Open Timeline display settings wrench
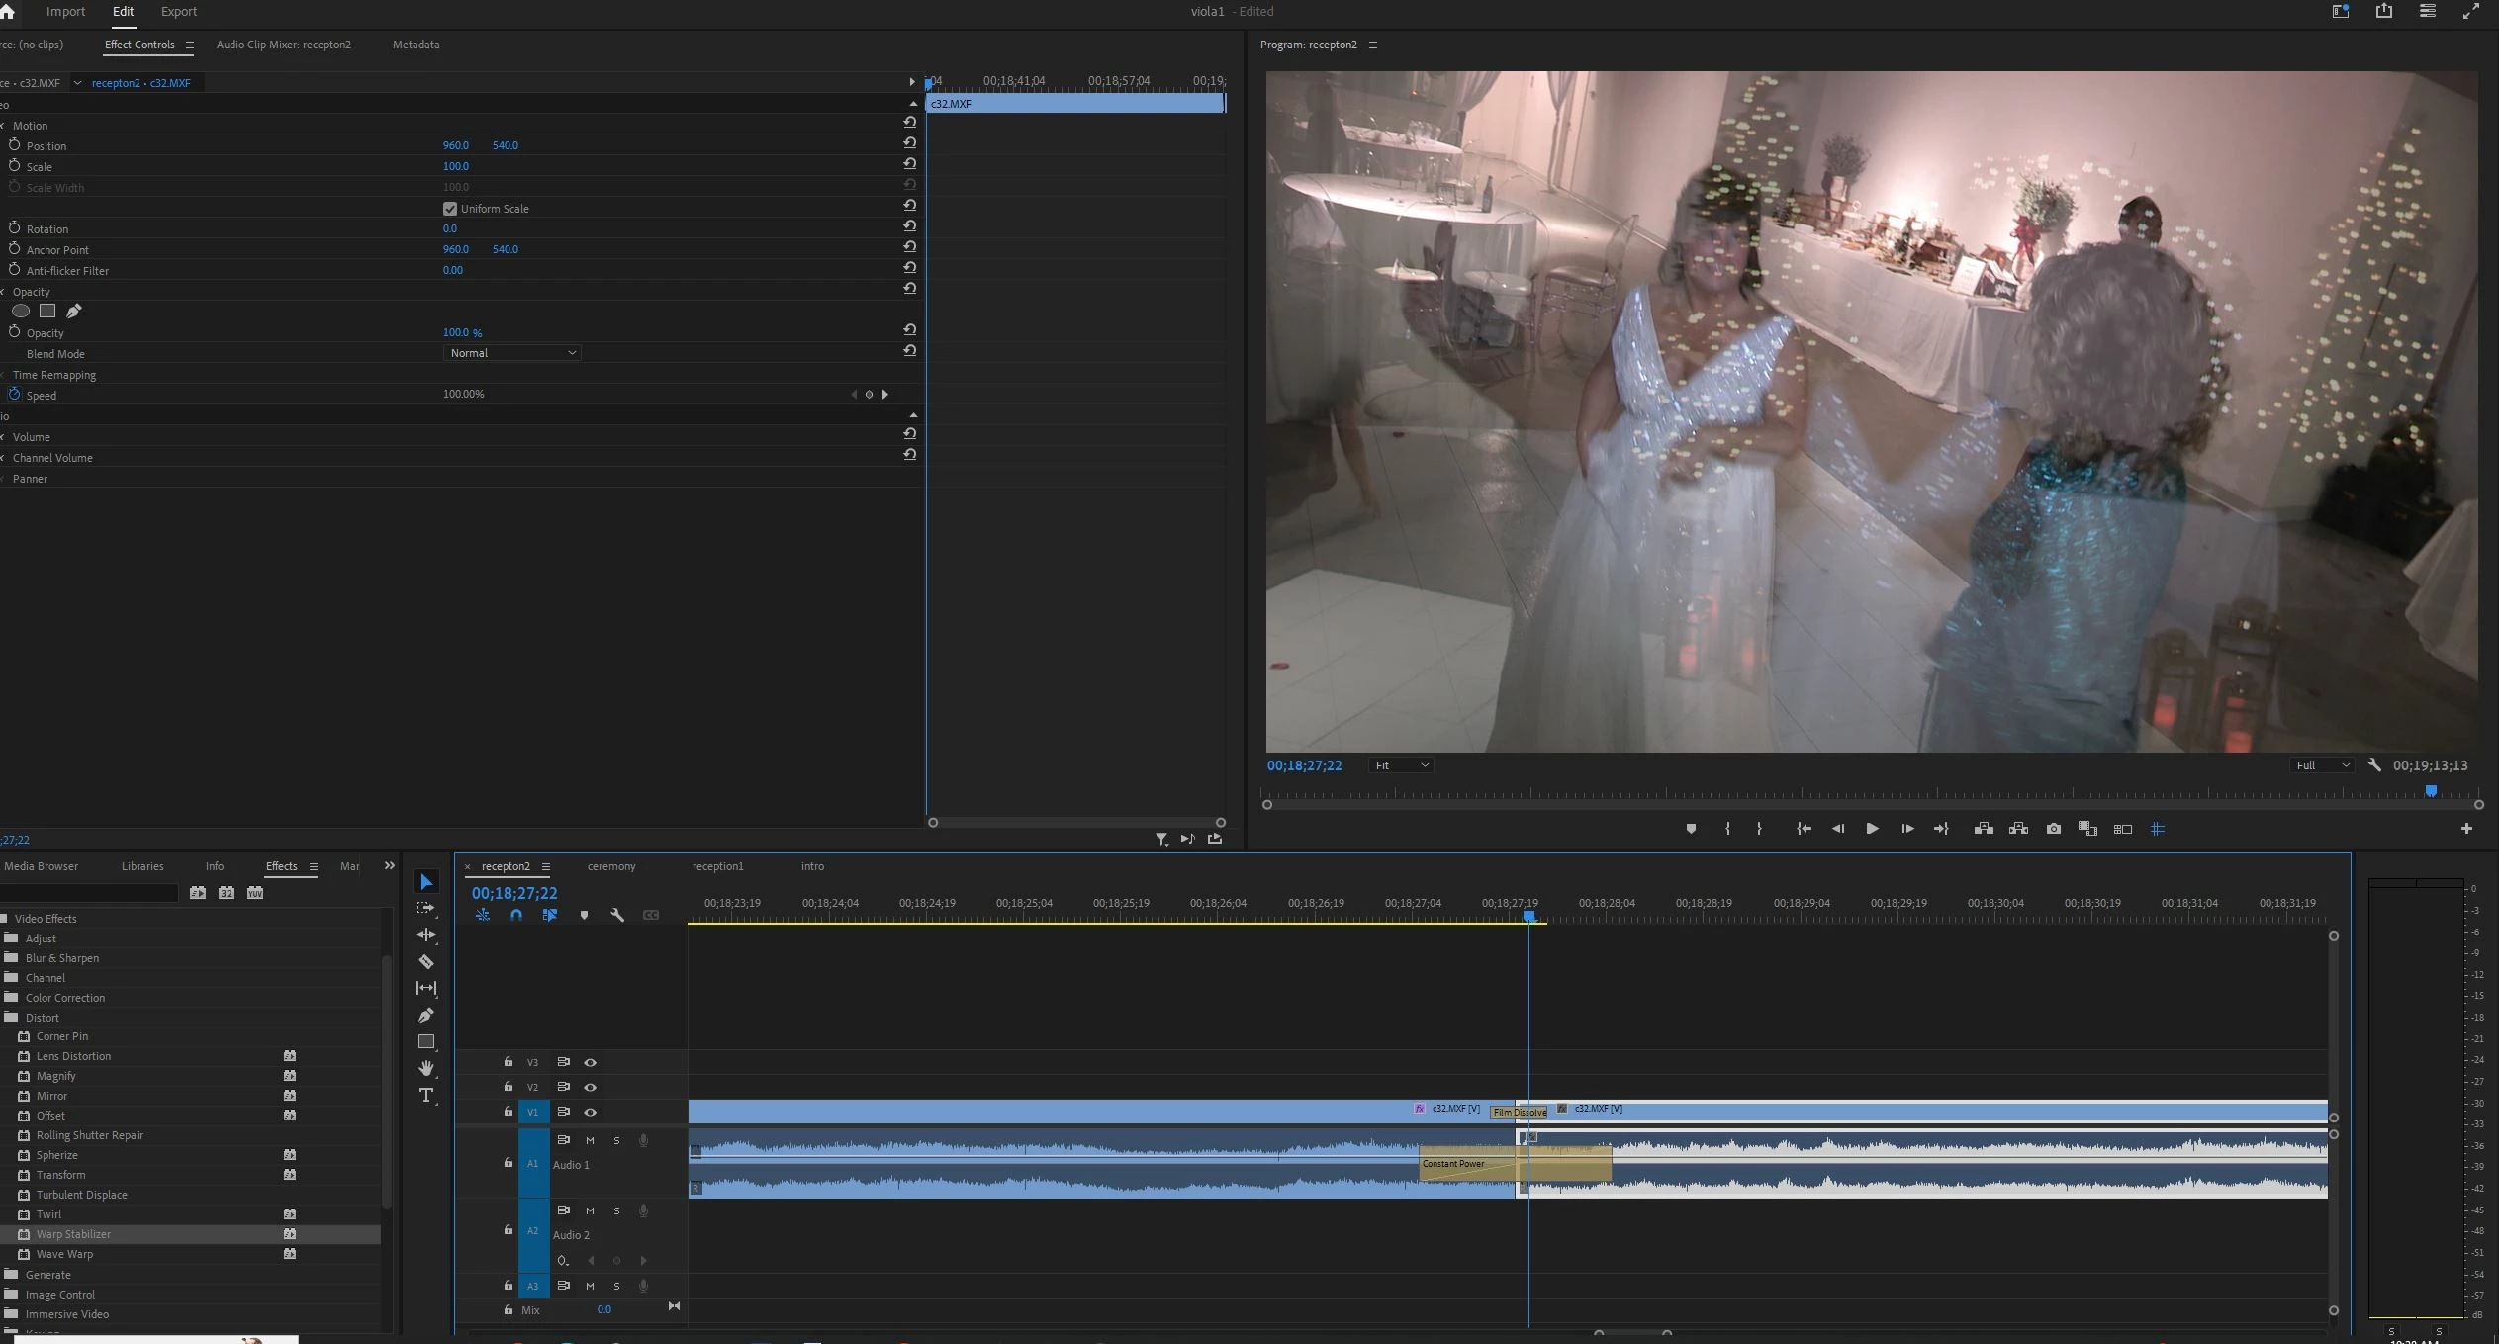 [x=617, y=915]
